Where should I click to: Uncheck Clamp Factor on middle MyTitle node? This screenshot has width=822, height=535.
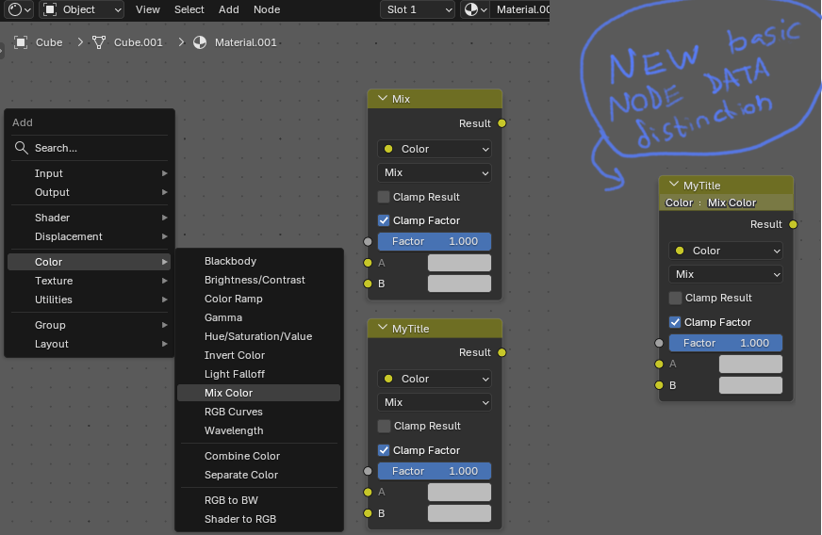[x=384, y=450]
